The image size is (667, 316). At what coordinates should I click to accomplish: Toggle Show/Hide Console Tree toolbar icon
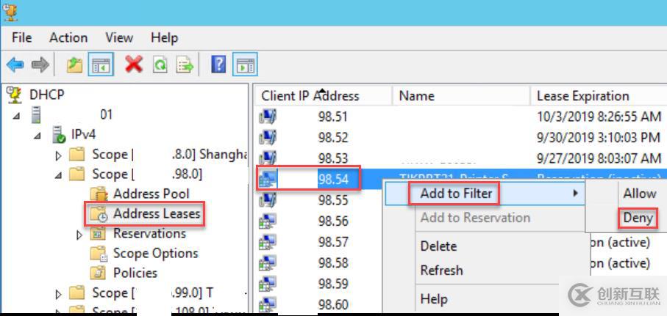click(101, 65)
